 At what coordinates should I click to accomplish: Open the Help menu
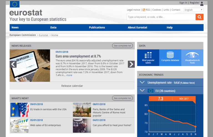(x=169, y=27)
